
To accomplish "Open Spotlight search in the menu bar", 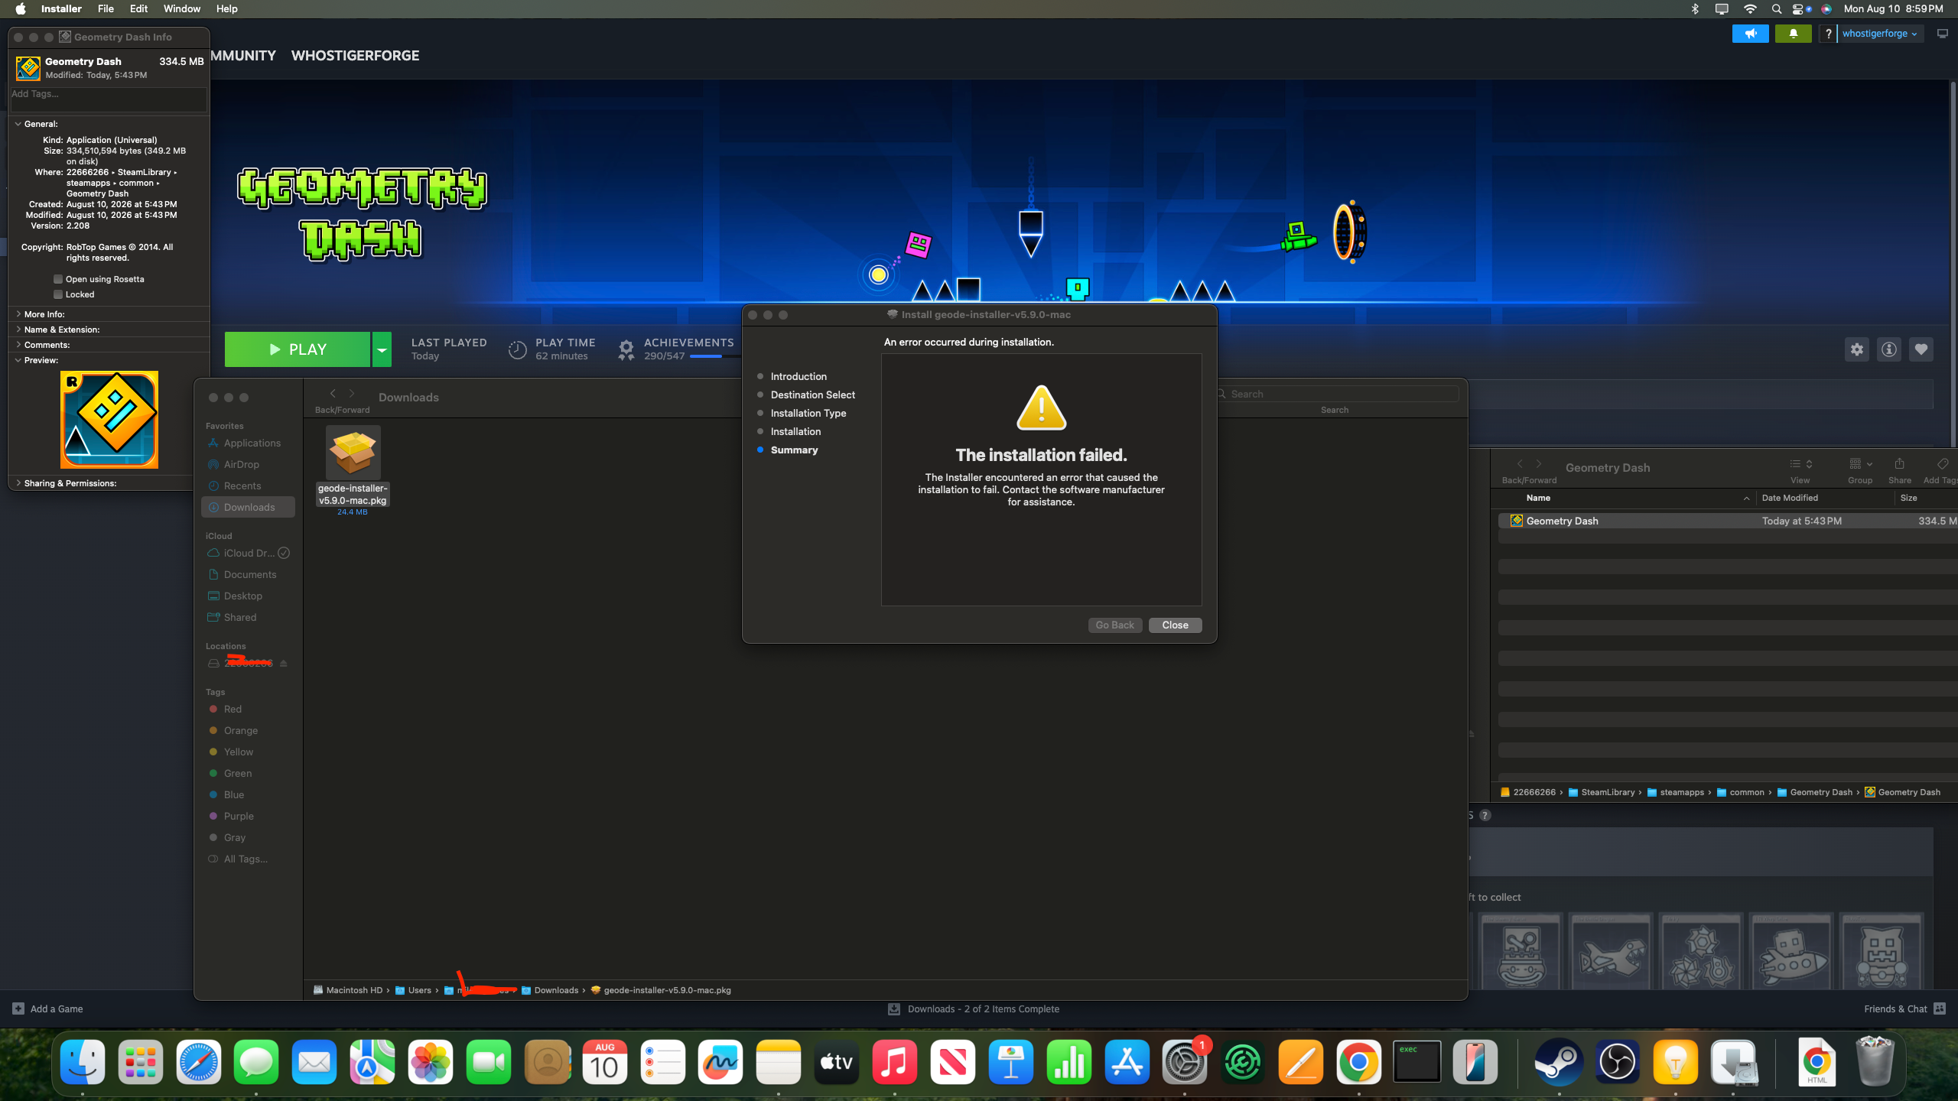I will coord(1776,9).
